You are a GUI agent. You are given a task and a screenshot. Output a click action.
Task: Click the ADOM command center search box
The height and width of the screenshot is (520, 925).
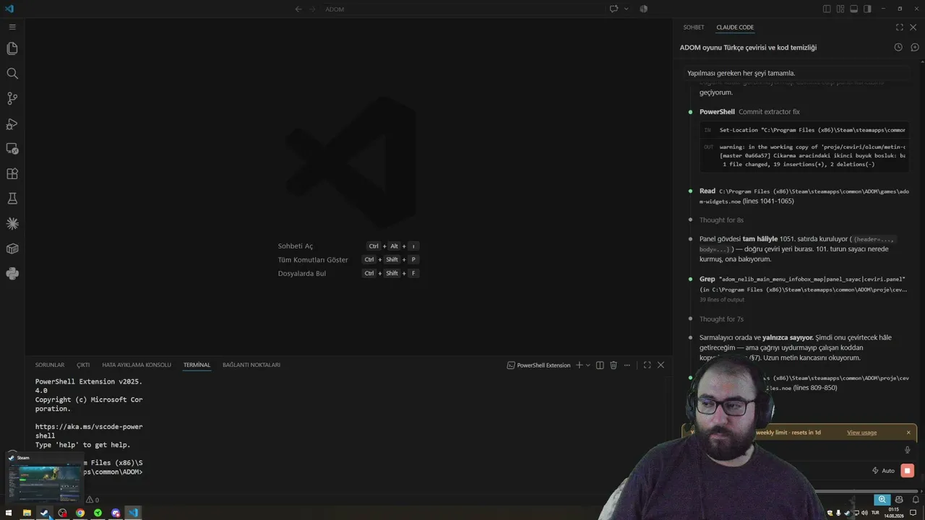click(462, 9)
